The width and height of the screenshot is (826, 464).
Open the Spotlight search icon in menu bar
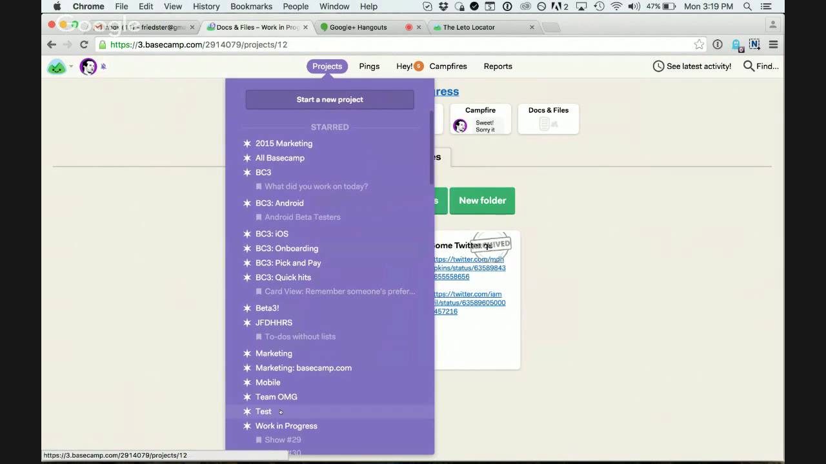[x=748, y=6]
